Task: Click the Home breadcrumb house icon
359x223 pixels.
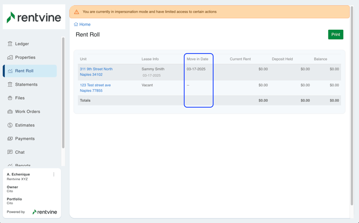Action: pos(76,25)
